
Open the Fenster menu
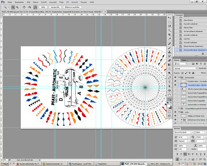click(x=84, y=2)
